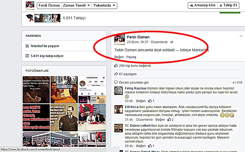This screenshot has height=152, width=245.
Task: Expand the Yakınlarda dropdown menu
Action: click(x=105, y=5)
